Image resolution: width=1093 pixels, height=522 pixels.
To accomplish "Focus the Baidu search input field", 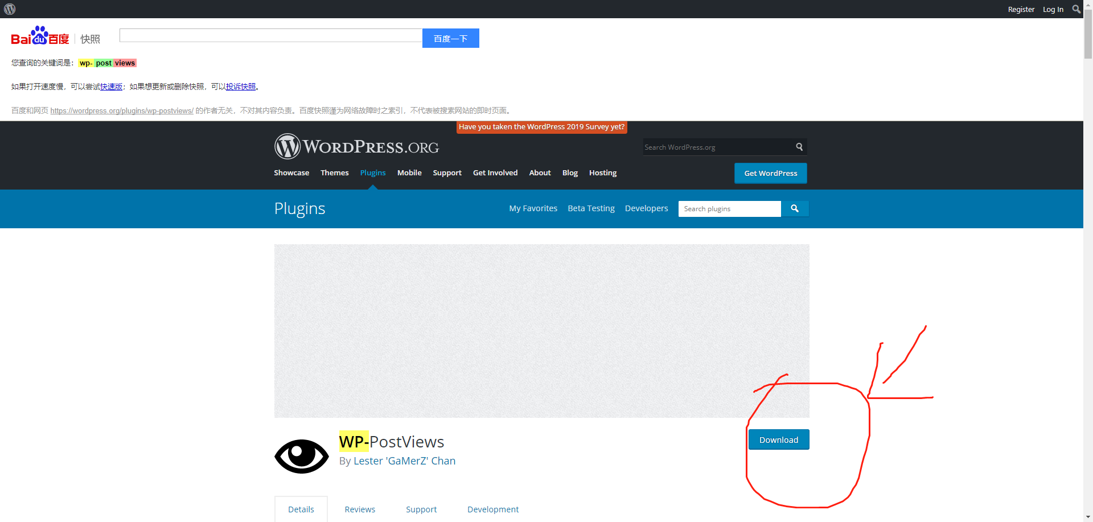I will point(271,35).
